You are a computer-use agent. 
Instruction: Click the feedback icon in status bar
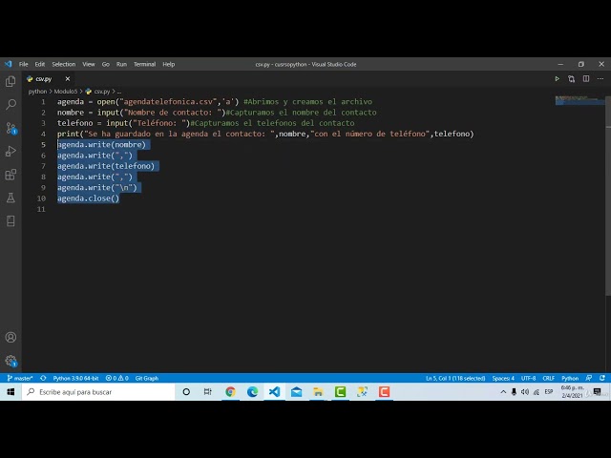click(589, 378)
